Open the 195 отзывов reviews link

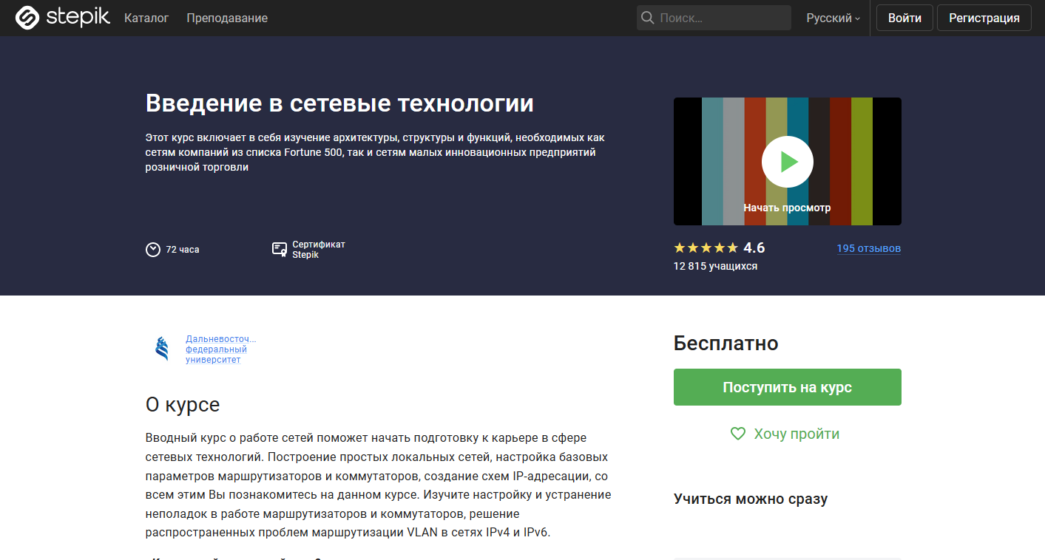click(x=868, y=248)
